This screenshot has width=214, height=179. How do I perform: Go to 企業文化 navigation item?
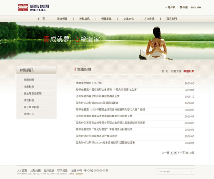(x=129, y=19)
